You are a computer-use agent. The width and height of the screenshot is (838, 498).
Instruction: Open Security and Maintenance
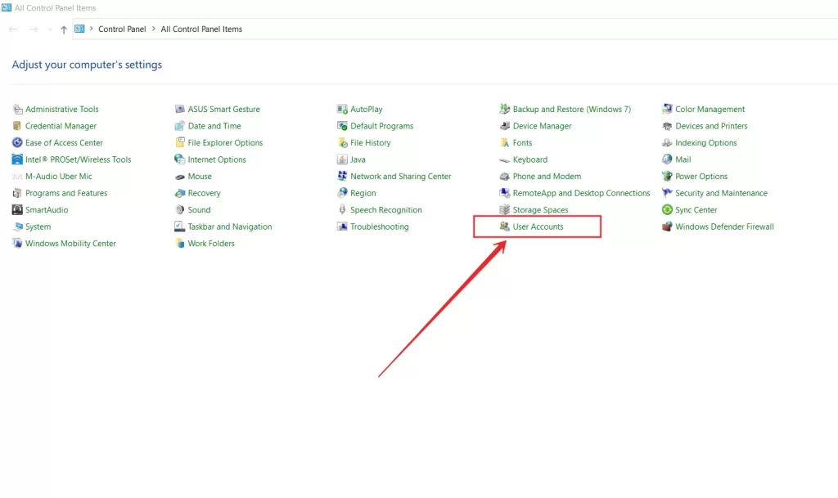click(x=721, y=193)
